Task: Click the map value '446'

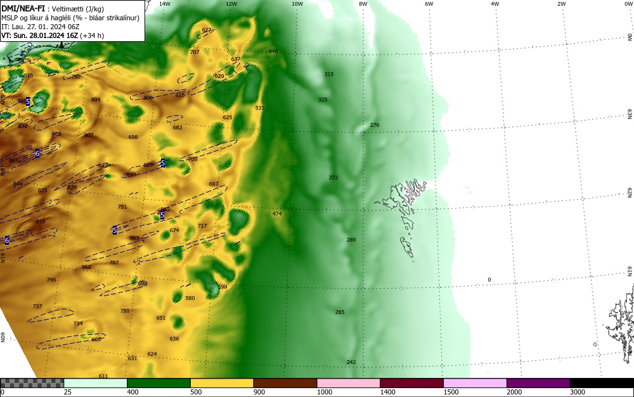Action: (273, 51)
